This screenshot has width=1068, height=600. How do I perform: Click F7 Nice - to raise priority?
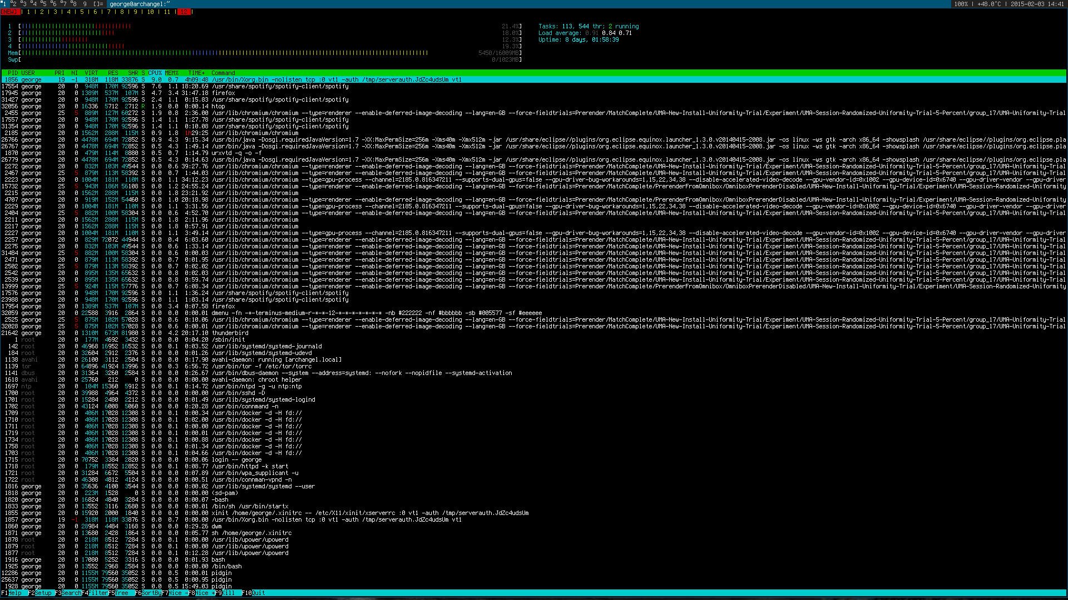click(x=175, y=593)
